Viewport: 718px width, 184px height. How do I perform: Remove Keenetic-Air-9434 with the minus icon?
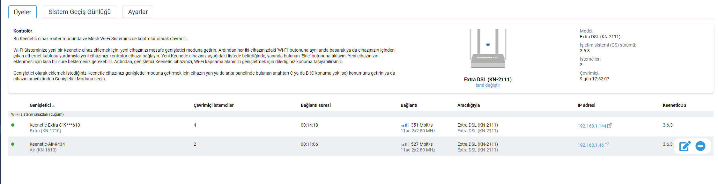pyautogui.click(x=700, y=146)
